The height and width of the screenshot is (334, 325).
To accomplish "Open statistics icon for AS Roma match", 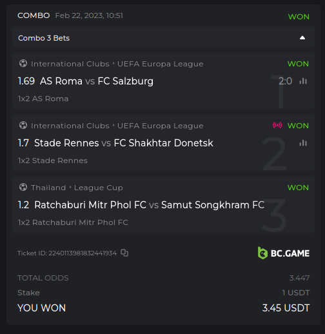I will point(303,81).
